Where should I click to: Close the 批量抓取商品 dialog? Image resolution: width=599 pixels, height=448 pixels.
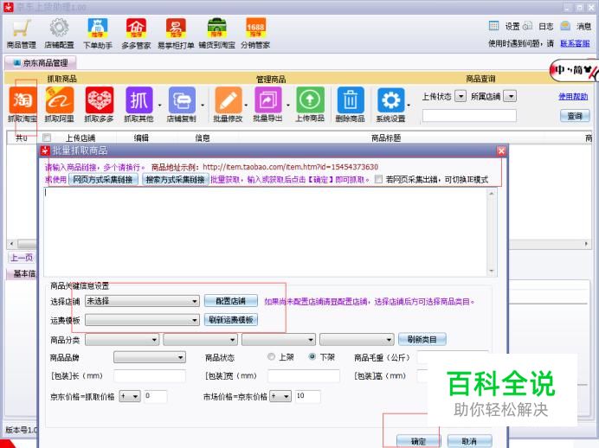tap(501, 151)
